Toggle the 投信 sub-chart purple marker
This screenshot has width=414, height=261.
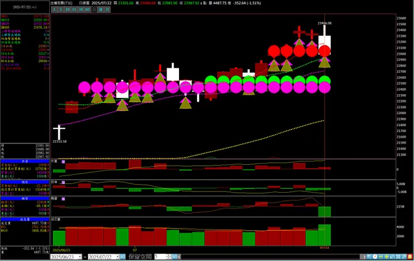(x=63, y=183)
